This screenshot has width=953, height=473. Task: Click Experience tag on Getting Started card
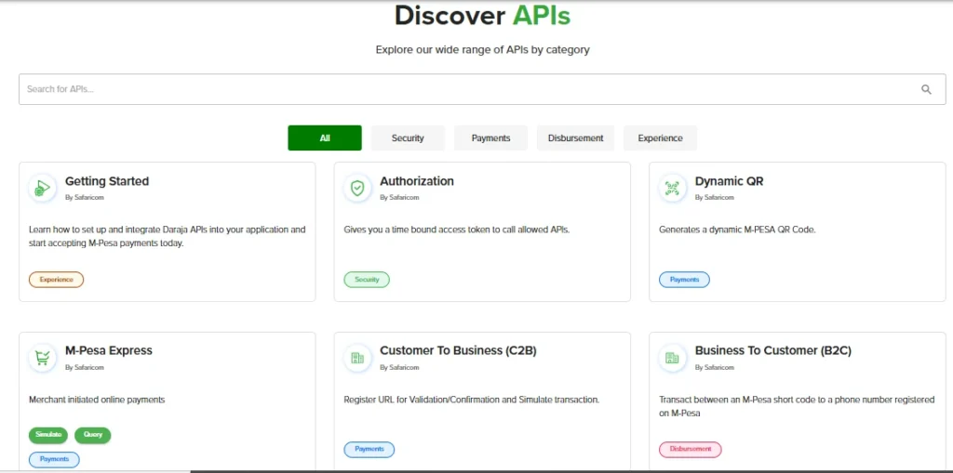click(x=56, y=280)
